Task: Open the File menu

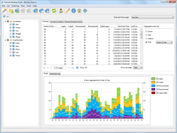Action: 3,6
